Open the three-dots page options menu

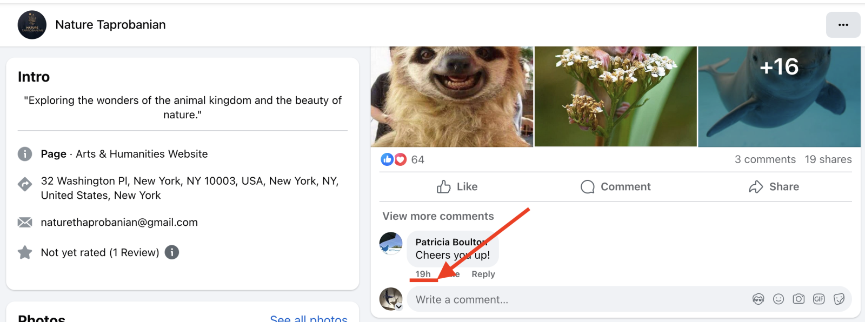click(843, 25)
